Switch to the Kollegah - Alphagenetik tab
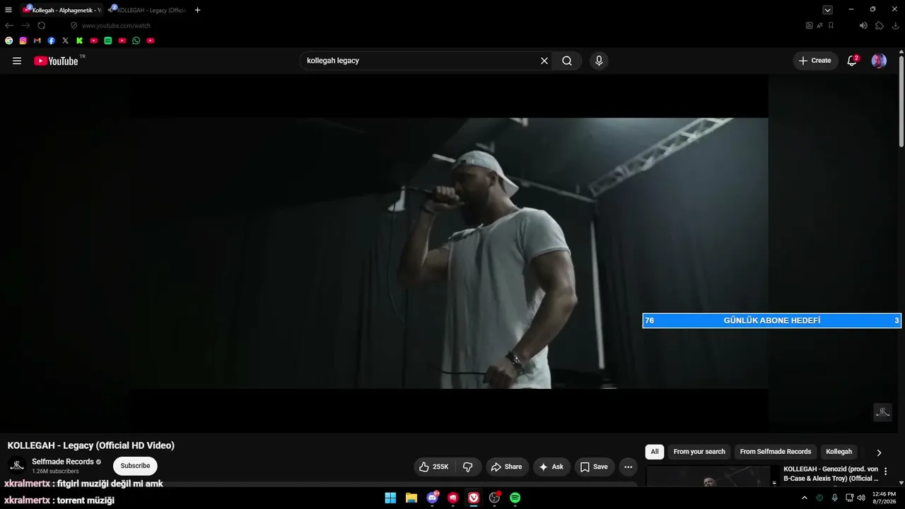 tap(62, 10)
